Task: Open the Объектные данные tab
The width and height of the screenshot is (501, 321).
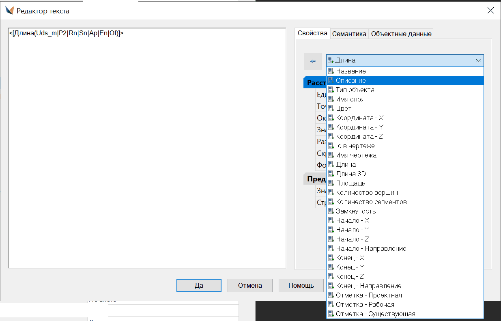Action: click(401, 34)
